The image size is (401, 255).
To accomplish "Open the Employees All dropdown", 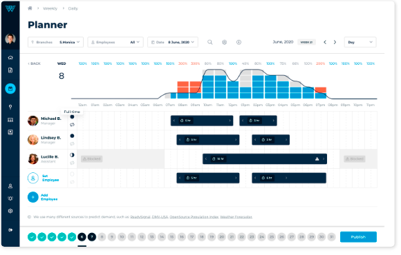I will click(x=115, y=42).
